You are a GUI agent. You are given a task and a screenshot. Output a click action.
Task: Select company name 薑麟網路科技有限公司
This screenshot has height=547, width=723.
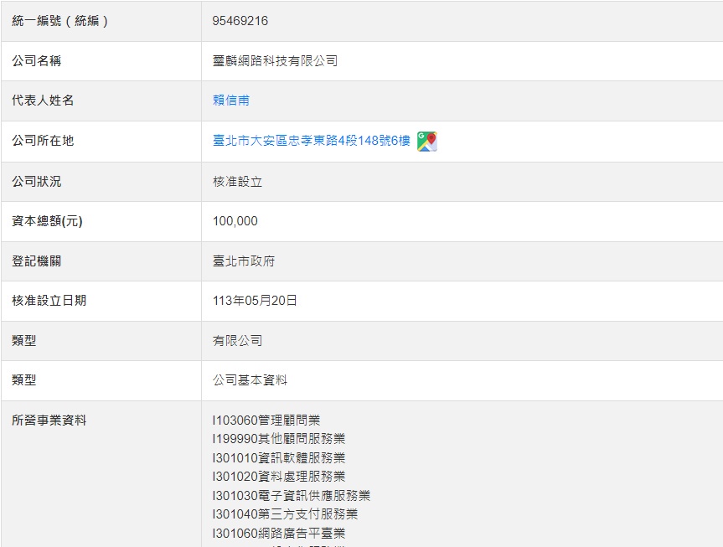275,61
